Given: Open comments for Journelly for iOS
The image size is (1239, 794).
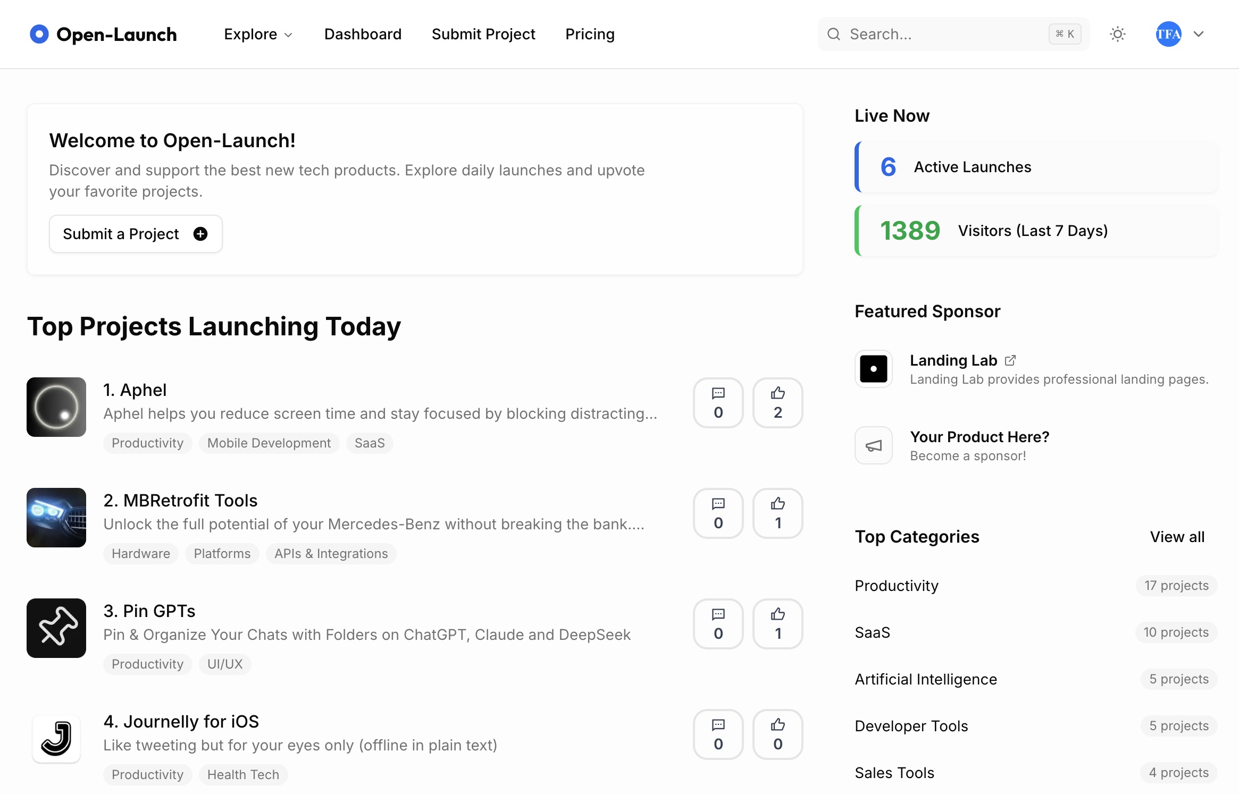Looking at the screenshot, I should pos(718,734).
